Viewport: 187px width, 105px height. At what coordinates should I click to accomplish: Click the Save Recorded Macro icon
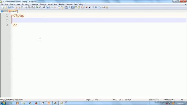coord(99,7)
